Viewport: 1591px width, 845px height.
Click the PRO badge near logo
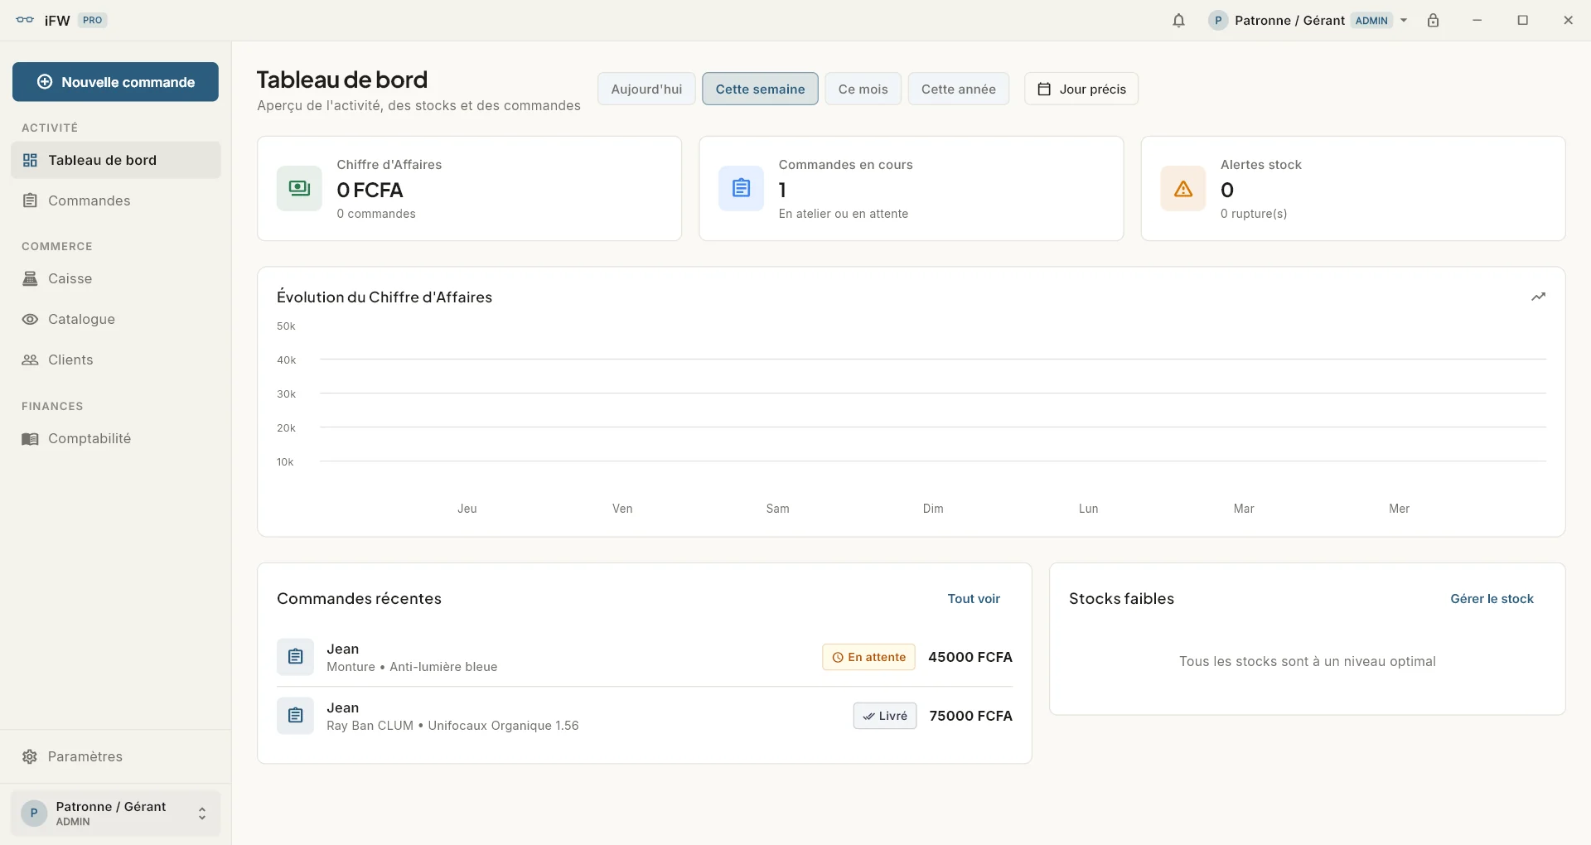[x=93, y=20]
